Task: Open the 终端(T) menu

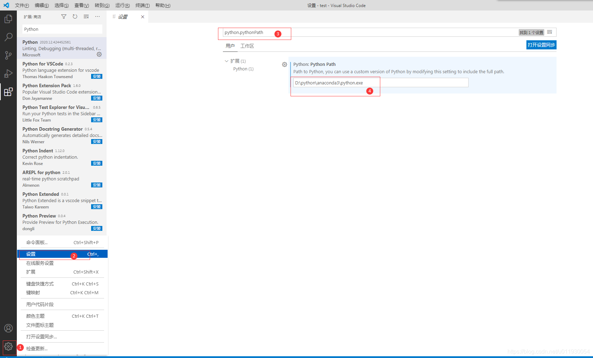Action: coord(143,6)
